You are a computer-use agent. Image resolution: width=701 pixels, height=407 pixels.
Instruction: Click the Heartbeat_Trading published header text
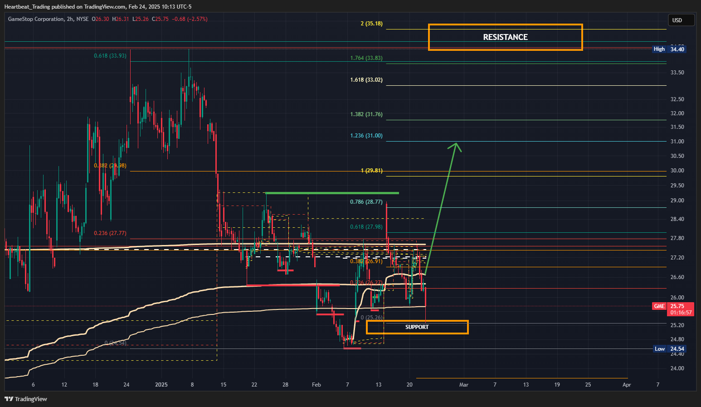pos(98,7)
